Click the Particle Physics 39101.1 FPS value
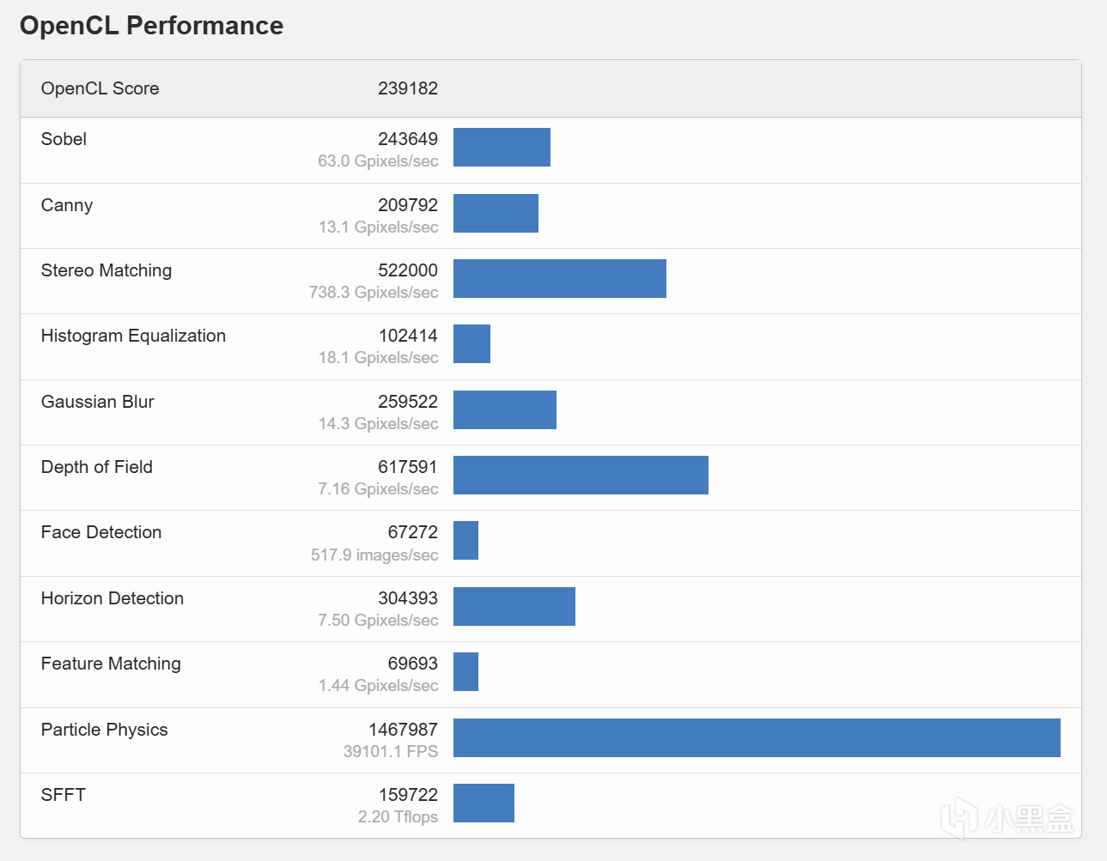This screenshot has width=1107, height=861. click(390, 751)
